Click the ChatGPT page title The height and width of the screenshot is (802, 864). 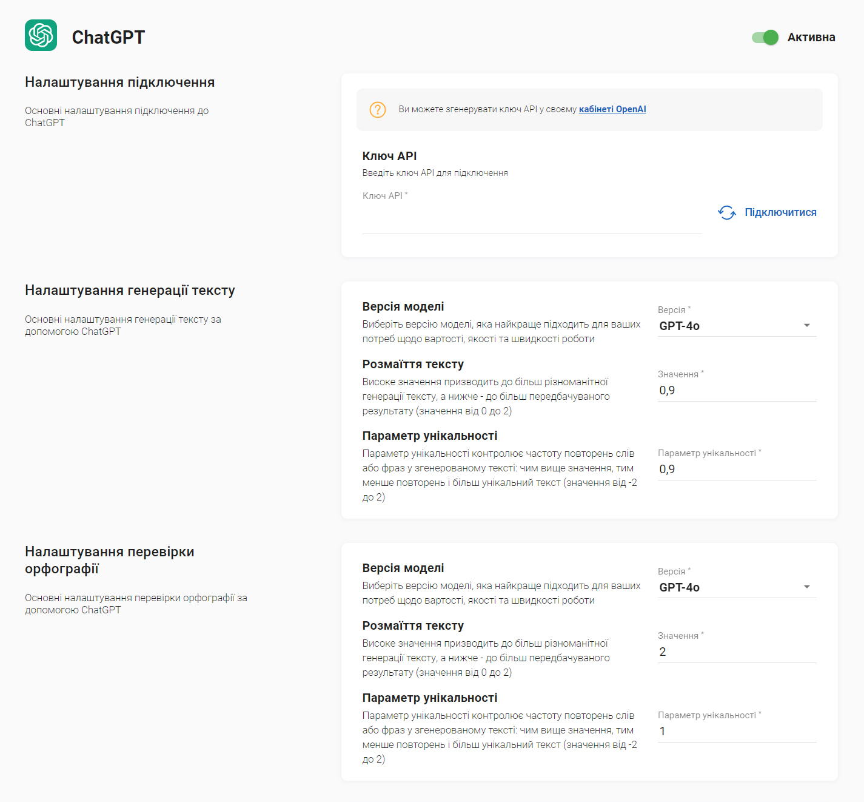[x=109, y=37]
